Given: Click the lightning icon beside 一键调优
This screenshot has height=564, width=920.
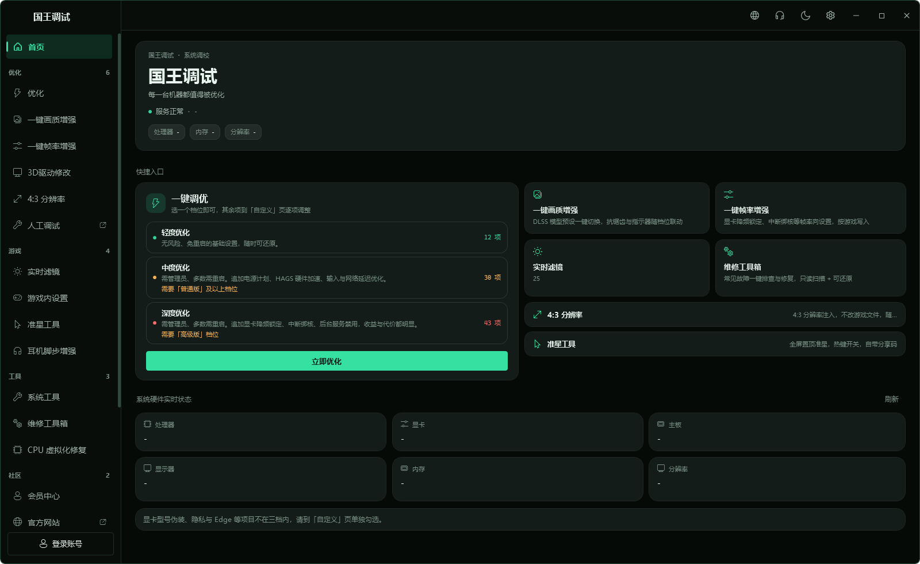Looking at the screenshot, I should [156, 203].
